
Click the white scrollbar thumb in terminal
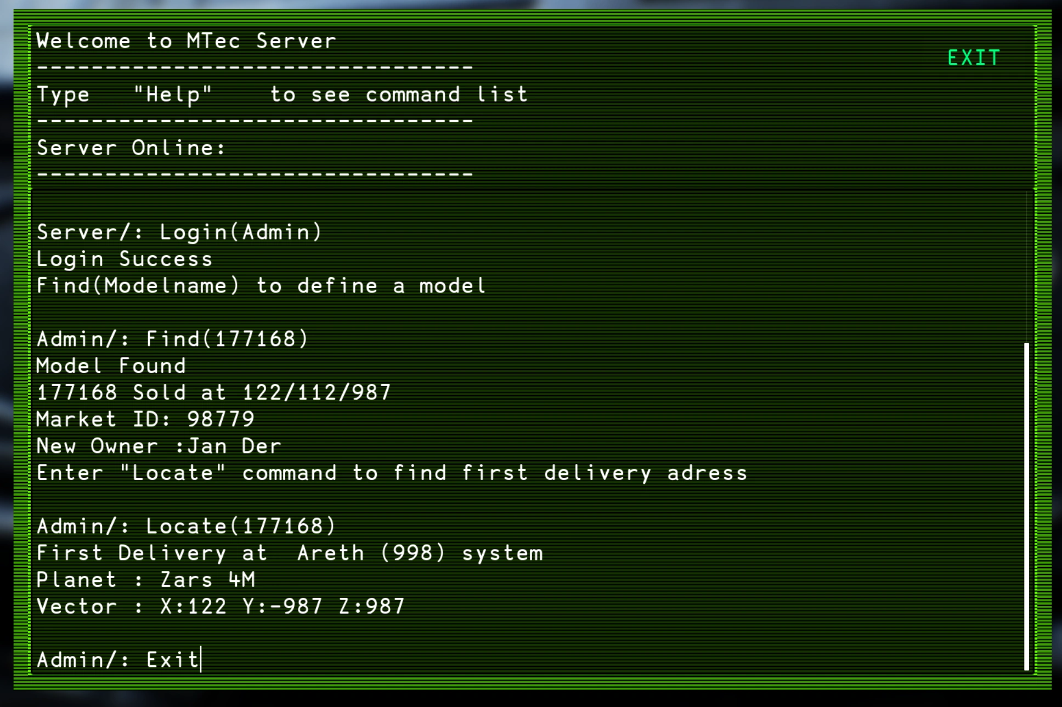(x=1026, y=505)
